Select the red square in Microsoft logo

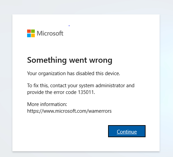[29, 31]
